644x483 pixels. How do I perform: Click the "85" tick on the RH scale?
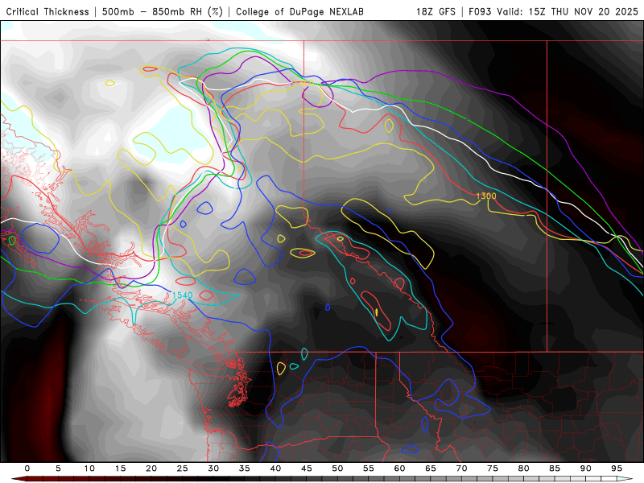pos(555,469)
